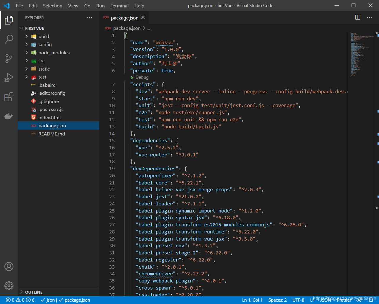Expand the build folder
The image size is (379, 304).
click(x=58, y=36)
